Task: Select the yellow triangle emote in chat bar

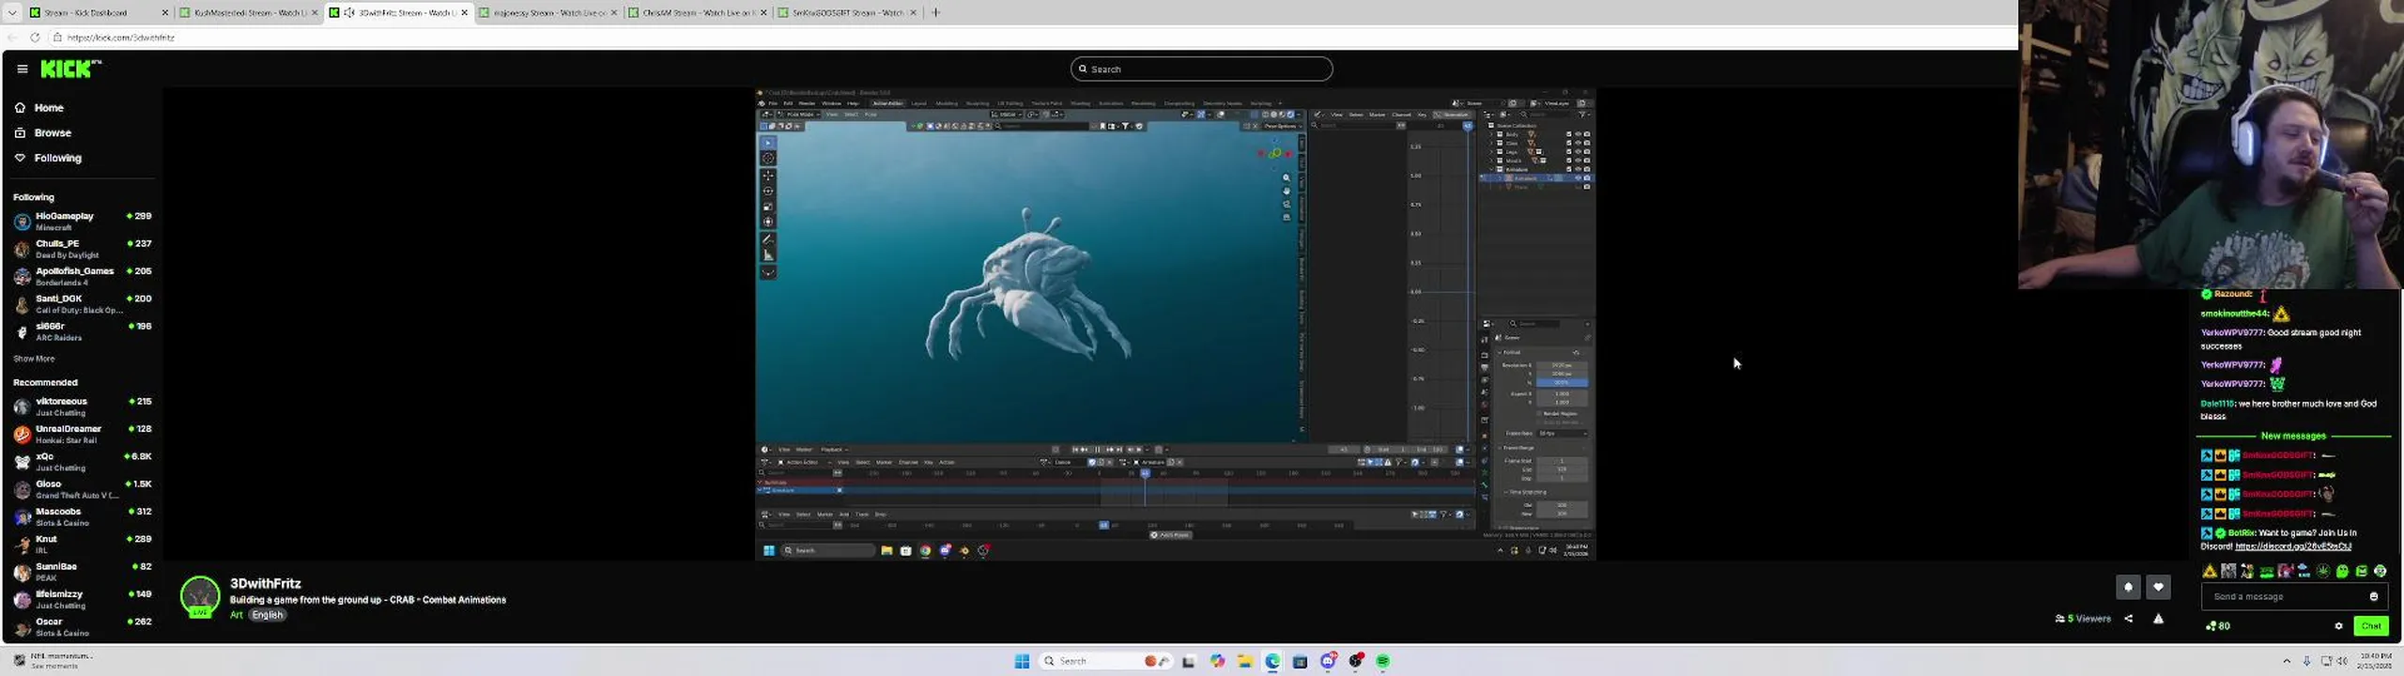Action: (2210, 571)
